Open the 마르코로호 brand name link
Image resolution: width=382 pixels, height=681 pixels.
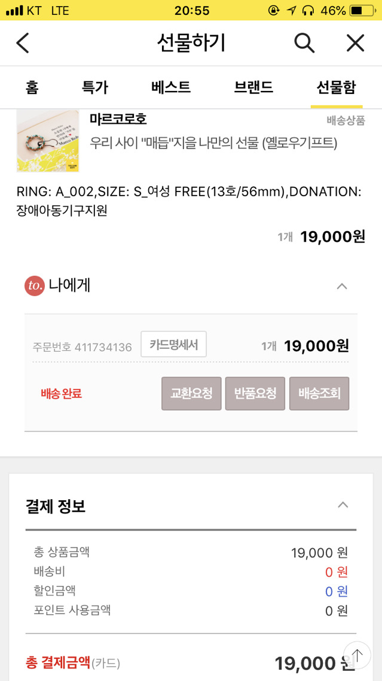(x=118, y=118)
